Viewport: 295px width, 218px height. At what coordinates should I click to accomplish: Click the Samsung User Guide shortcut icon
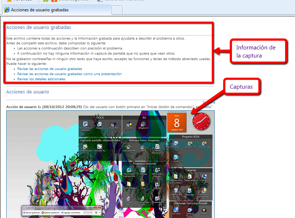click(176, 210)
